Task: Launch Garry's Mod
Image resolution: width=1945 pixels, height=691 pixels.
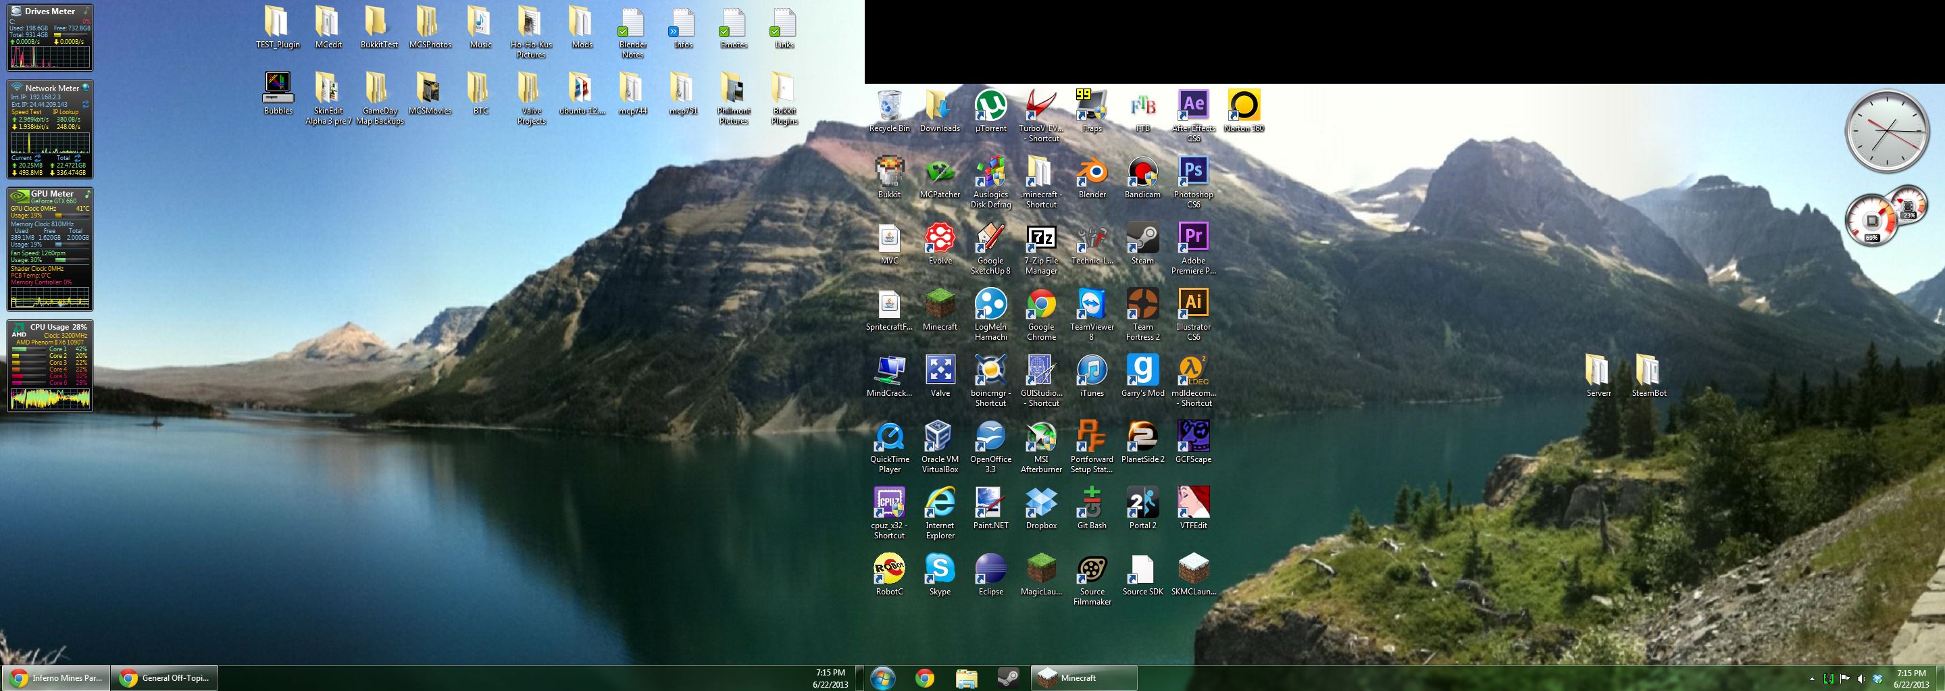Action: coord(1142,376)
